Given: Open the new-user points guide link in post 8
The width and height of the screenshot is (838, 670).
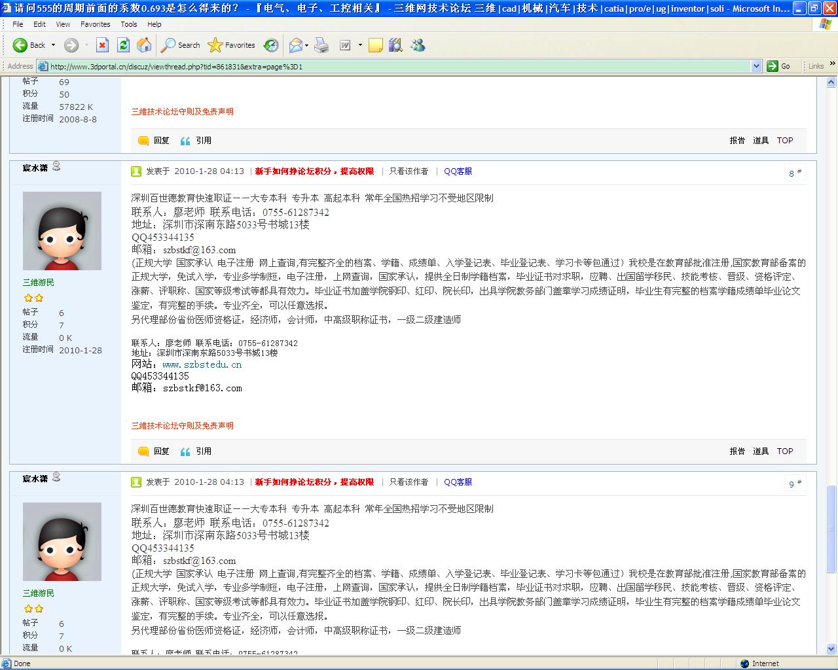Looking at the screenshot, I should 314,171.
